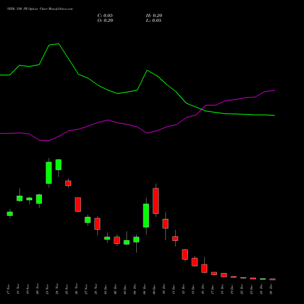This screenshot has width=304, height=304.
Task: Select the last red candlestick for 26 Dec
Action: point(272,279)
